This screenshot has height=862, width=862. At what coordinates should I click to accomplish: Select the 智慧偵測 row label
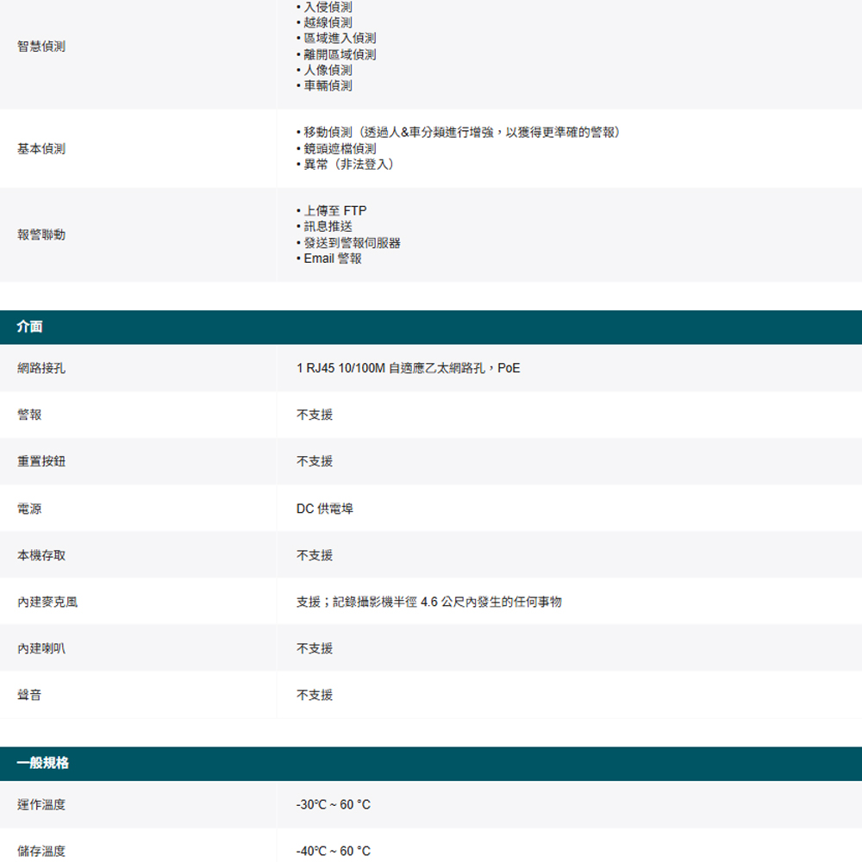[x=41, y=47]
